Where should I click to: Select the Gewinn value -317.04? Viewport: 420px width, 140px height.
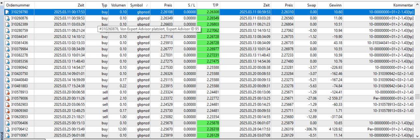(x=336, y=117)
